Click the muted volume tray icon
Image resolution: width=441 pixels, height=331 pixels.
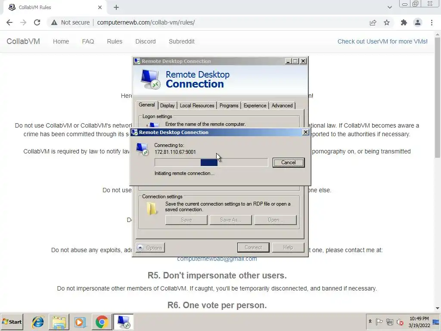(x=400, y=322)
